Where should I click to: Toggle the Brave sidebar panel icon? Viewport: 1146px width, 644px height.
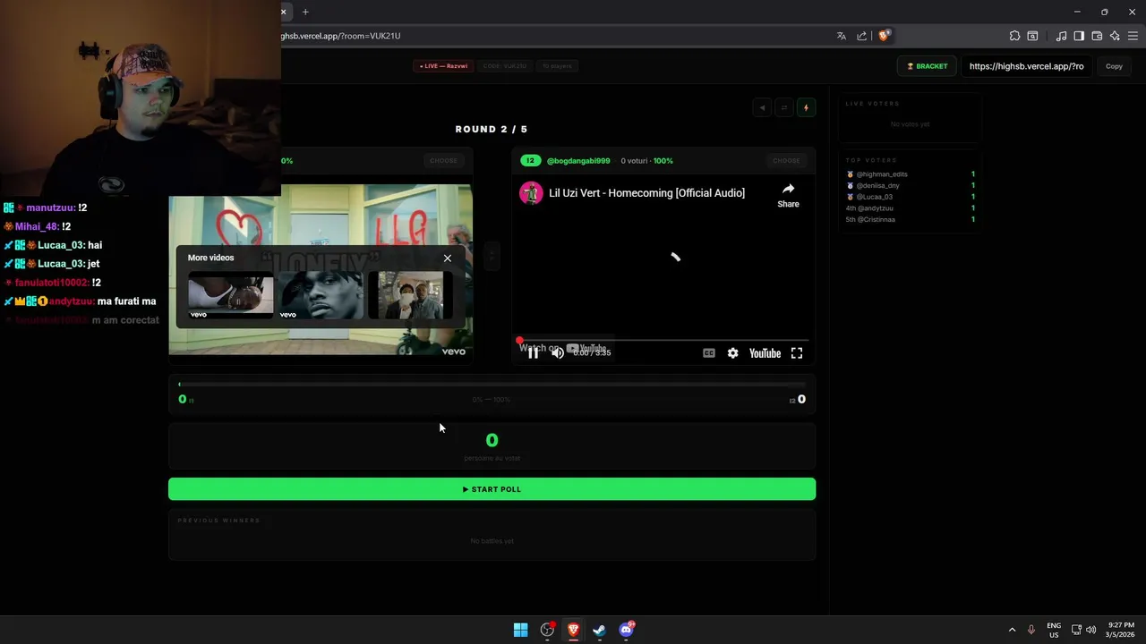point(1079,36)
